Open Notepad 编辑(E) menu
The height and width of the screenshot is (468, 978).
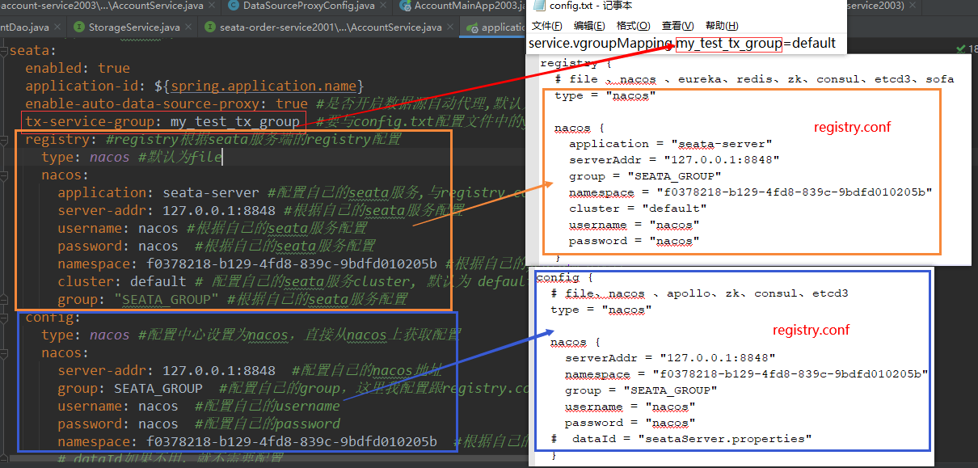(x=588, y=26)
